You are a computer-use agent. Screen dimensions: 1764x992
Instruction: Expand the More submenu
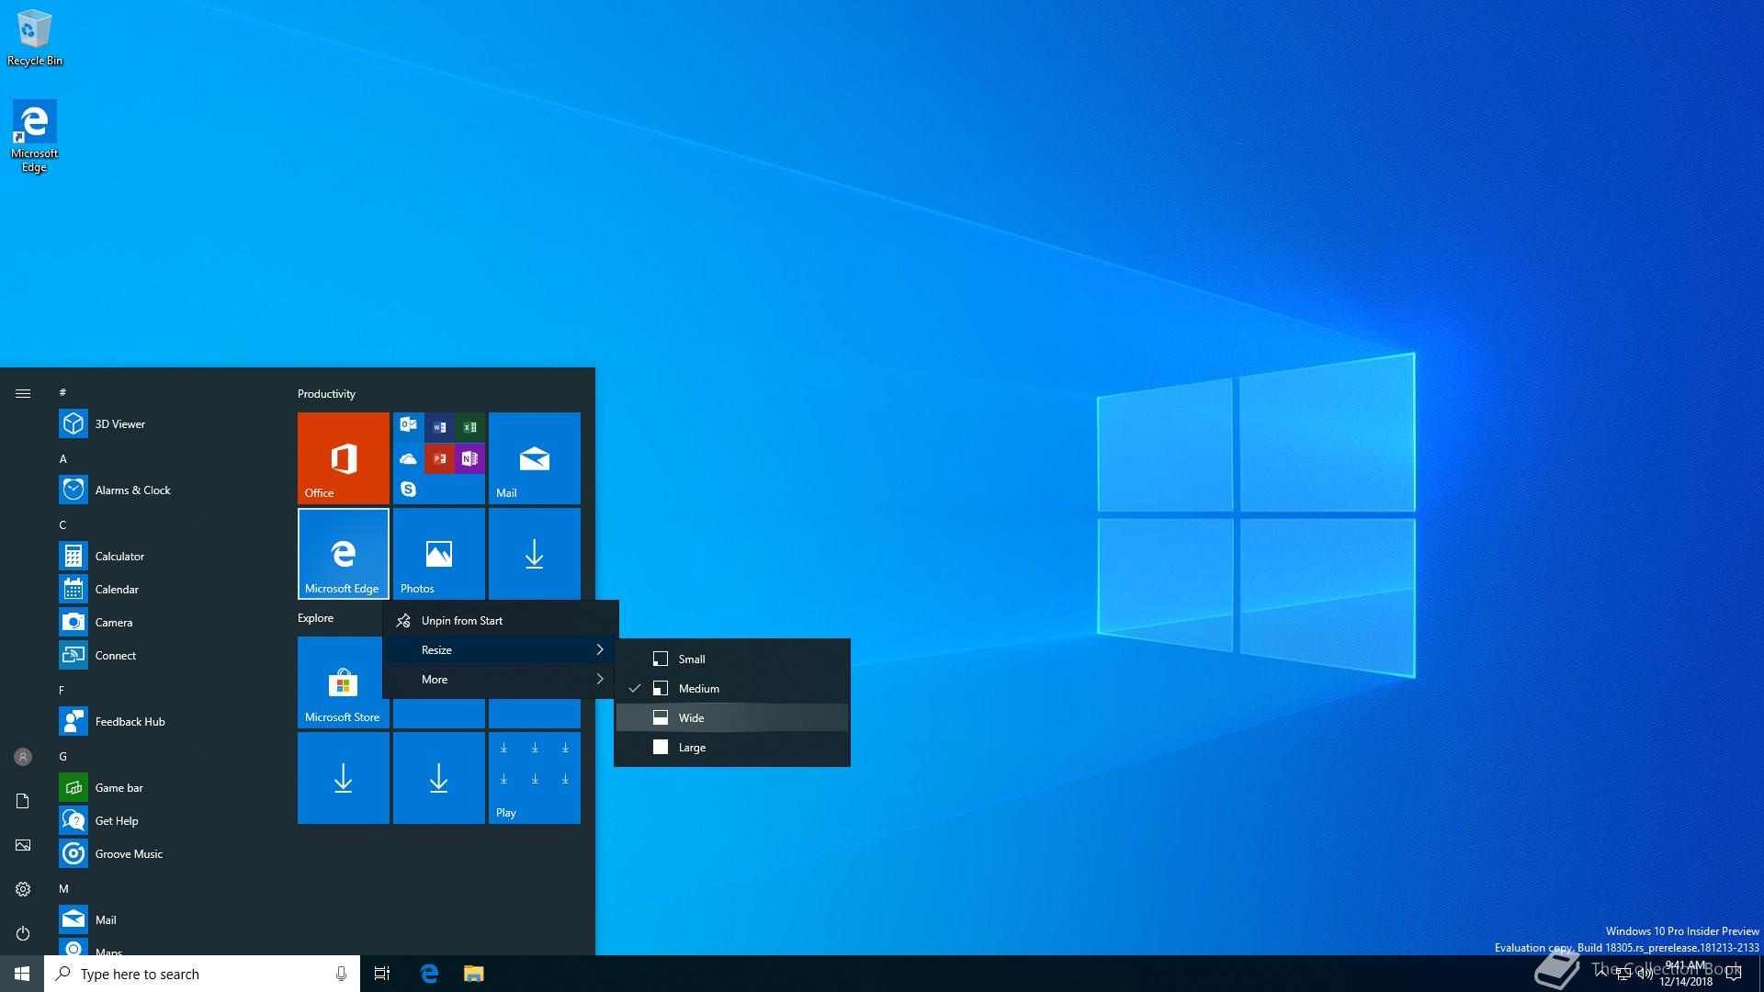pos(501,679)
